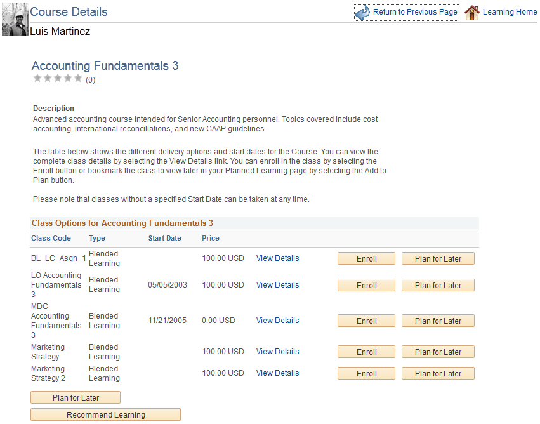Viewport: 540px width, 424px height.
Task: View Details for the BL_LC_Asgn_1 class
Action: 277,258
